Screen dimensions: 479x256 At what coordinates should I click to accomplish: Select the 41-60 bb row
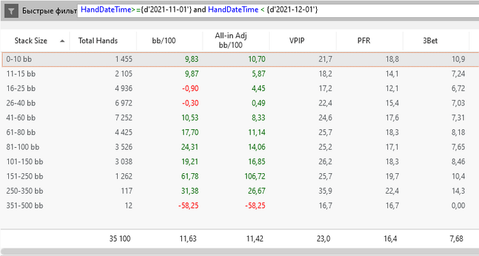239,118
